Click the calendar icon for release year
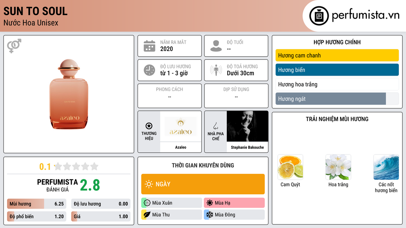This screenshot has width=406, height=228. pyautogui.click(x=149, y=46)
